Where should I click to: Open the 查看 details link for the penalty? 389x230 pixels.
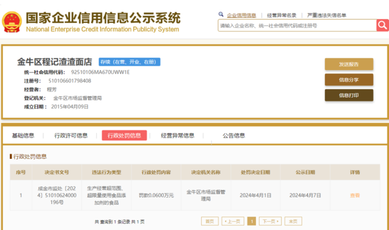[x=355, y=195]
